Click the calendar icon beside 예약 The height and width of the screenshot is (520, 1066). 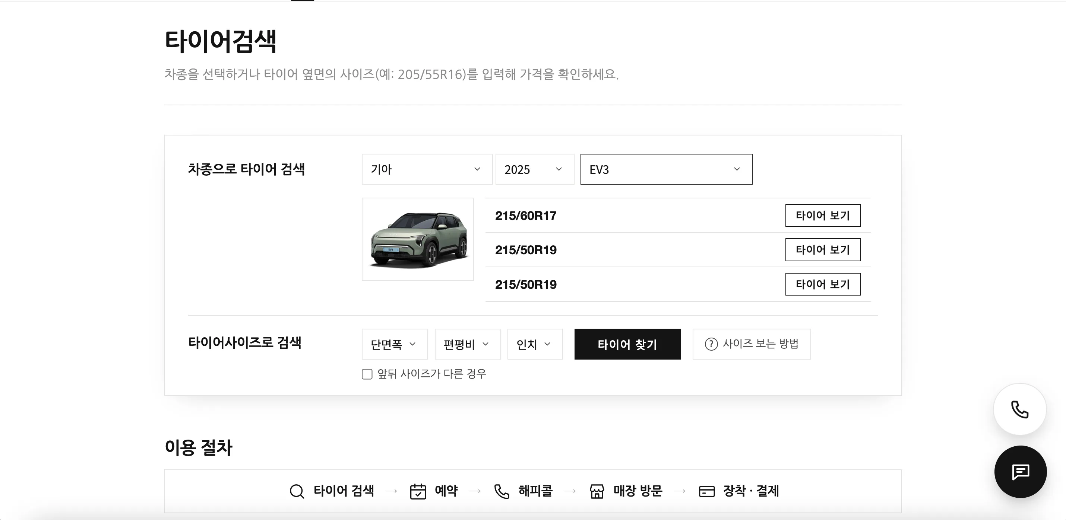418,491
